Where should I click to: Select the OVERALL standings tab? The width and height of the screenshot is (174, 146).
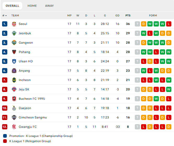[x=13, y=6]
